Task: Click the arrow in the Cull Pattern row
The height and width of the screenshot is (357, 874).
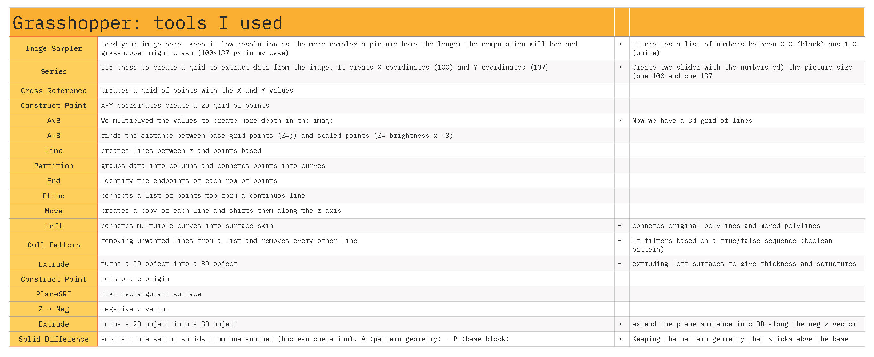Action: pos(619,241)
